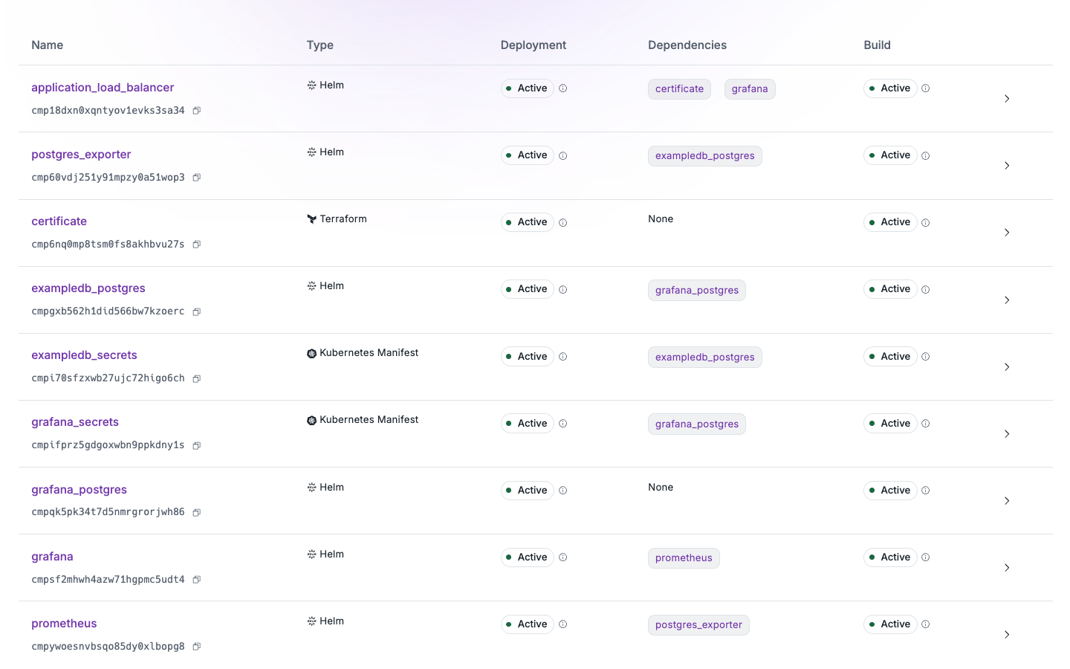Click the grafana dependency tag on application_load_balancer
This screenshot has height=669, width=1070.
click(750, 88)
